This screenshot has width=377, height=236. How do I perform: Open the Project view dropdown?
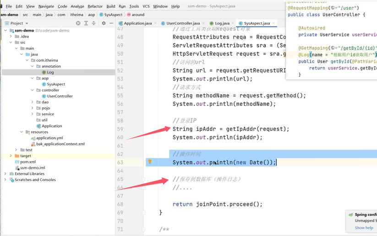click(27, 23)
